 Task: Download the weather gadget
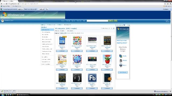click(x=62, y=51)
